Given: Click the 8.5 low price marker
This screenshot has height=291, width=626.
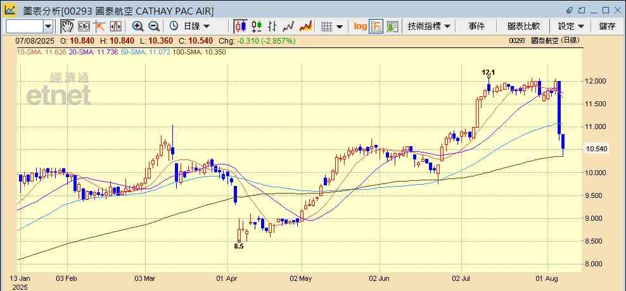Looking at the screenshot, I should [x=239, y=246].
